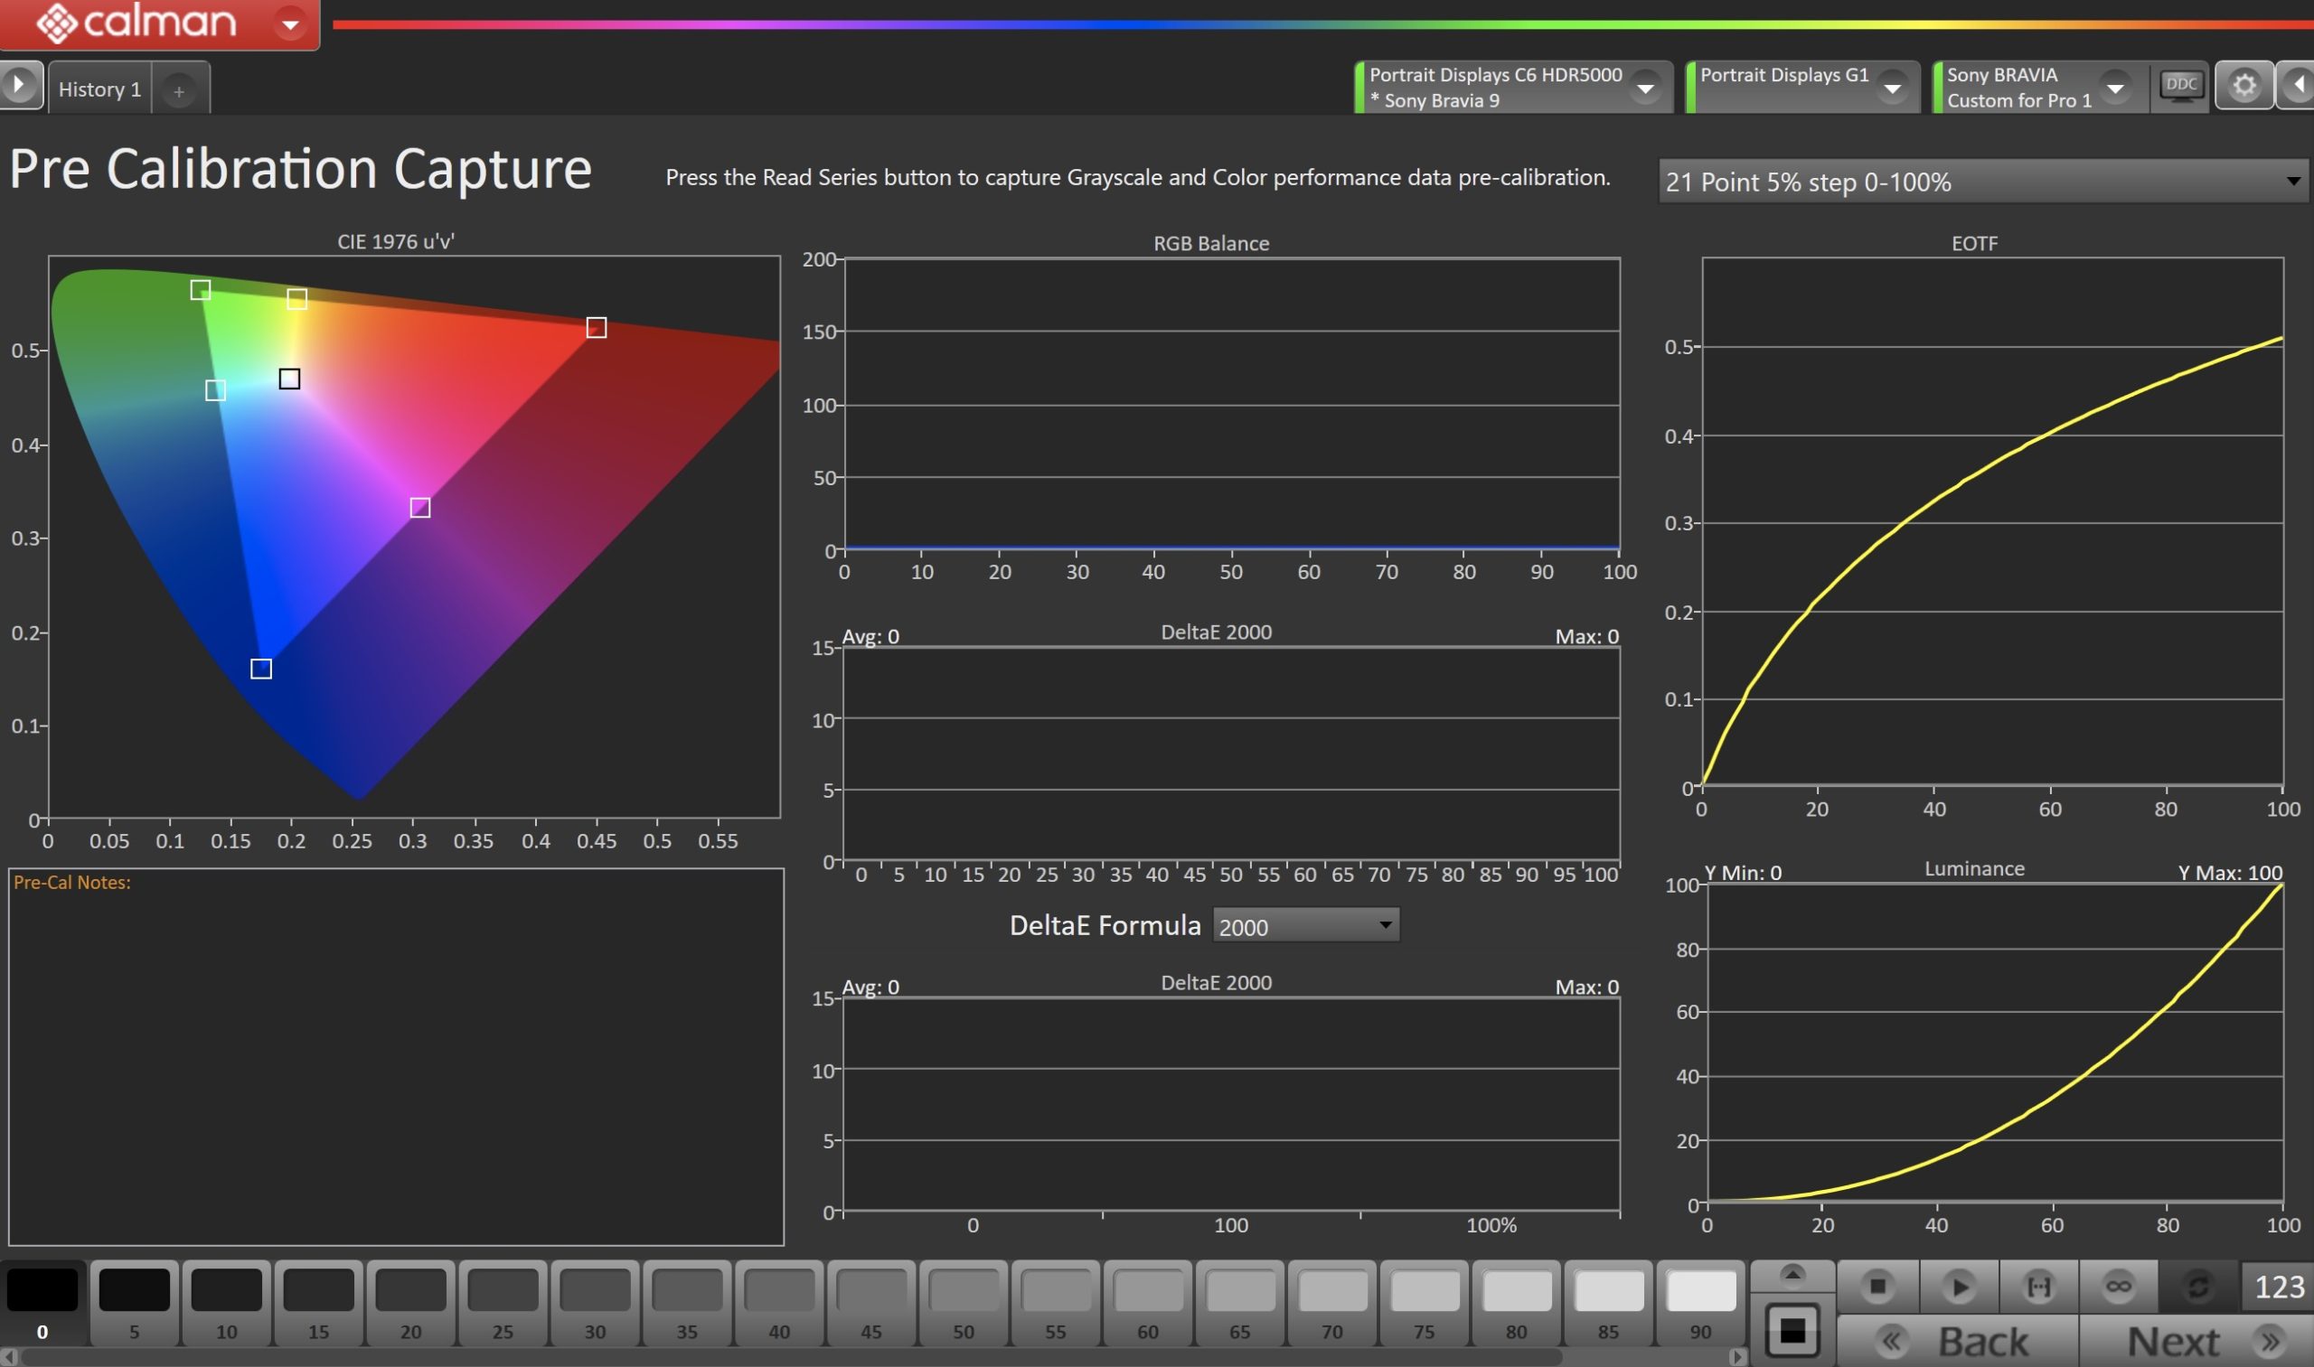Click the stop measurement button

(x=1877, y=1286)
